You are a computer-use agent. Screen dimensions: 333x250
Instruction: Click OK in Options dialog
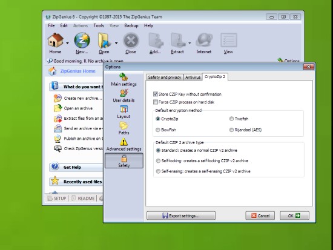295,215
